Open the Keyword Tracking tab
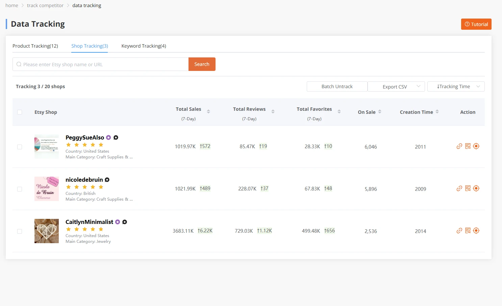The width and height of the screenshot is (502, 306). tap(144, 46)
